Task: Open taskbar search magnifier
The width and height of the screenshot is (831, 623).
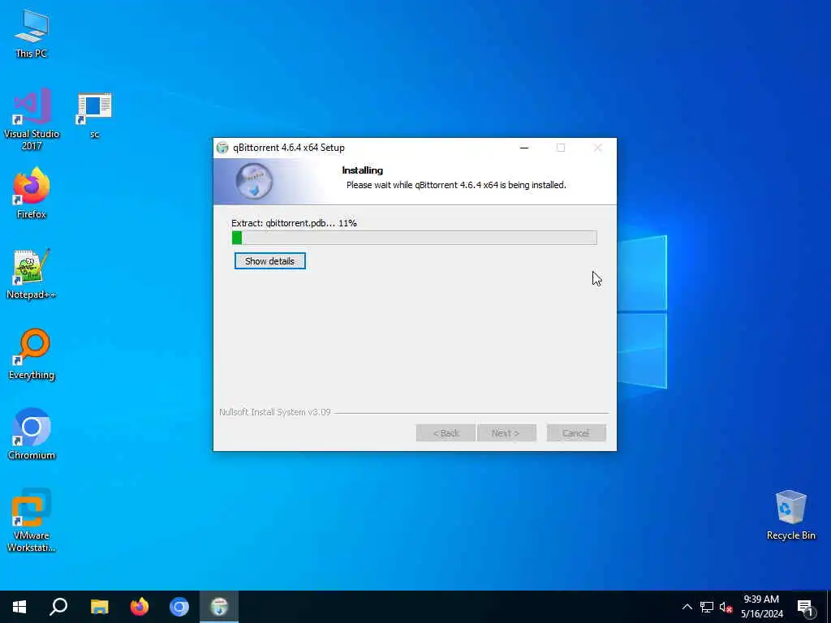Action: click(x=58, y=607)
